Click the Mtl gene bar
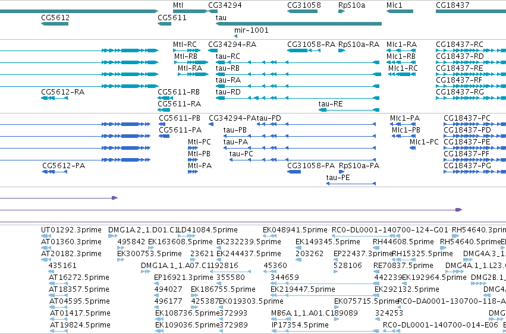The height and width of the screenshot is (334, 506). (x=190, y=11)
